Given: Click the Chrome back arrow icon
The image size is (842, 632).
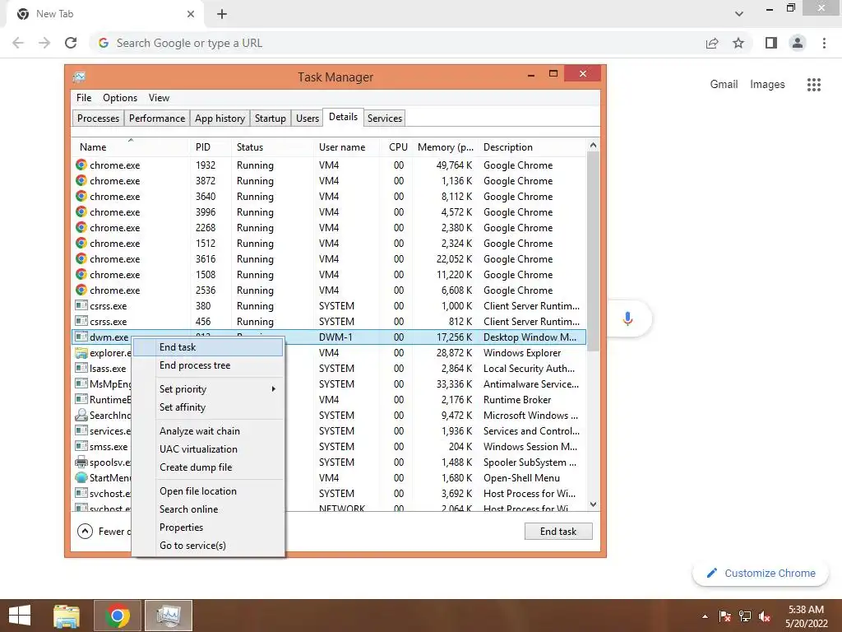Looking at the screenshot, I should click(x=18, y=43).
